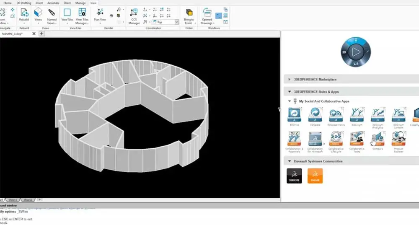Click the Named Views tool
This screenshot has width=419, height=225.
click(52, 16)
